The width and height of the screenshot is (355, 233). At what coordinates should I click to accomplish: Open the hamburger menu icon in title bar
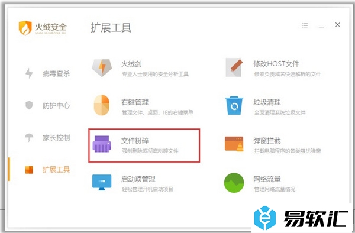[x=305, y=25]
